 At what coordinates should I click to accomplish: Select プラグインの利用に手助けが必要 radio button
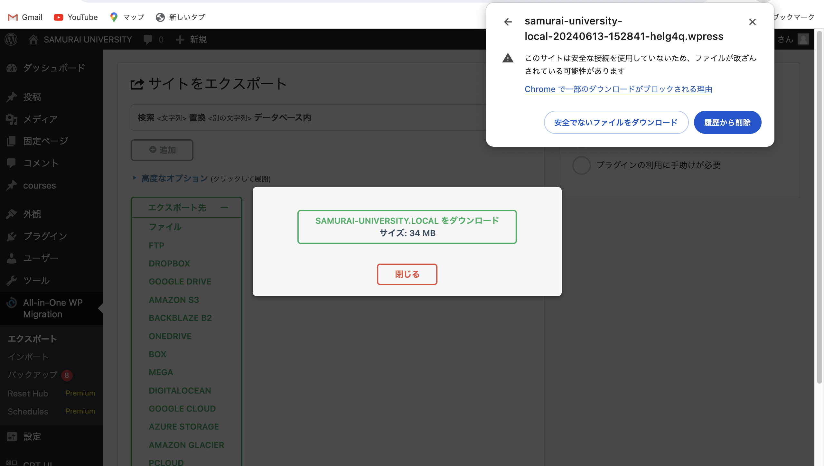point(581,165)
